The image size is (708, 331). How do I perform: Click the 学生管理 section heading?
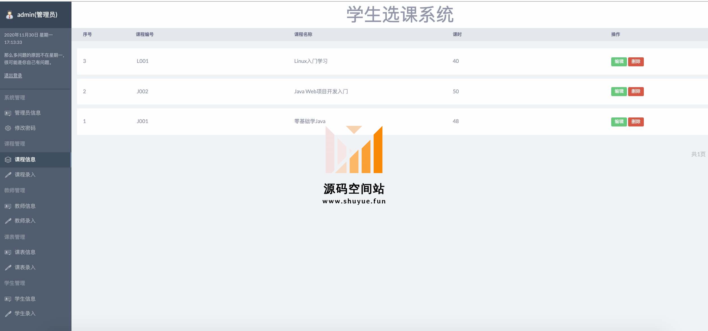(15, 283)
